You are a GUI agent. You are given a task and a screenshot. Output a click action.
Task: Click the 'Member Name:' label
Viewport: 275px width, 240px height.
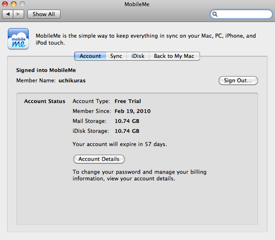pos(36,80)
